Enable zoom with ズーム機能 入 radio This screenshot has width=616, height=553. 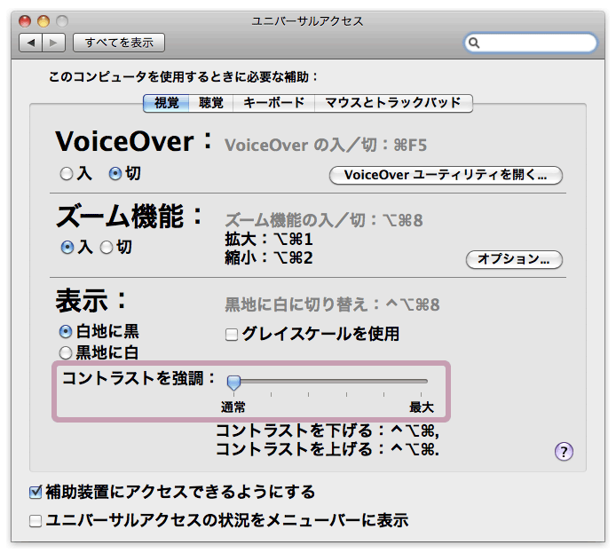click(67, 248)
